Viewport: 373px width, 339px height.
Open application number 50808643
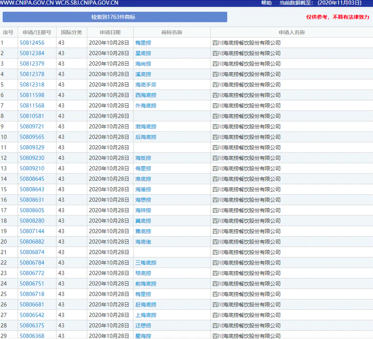[x=32, y=189]
